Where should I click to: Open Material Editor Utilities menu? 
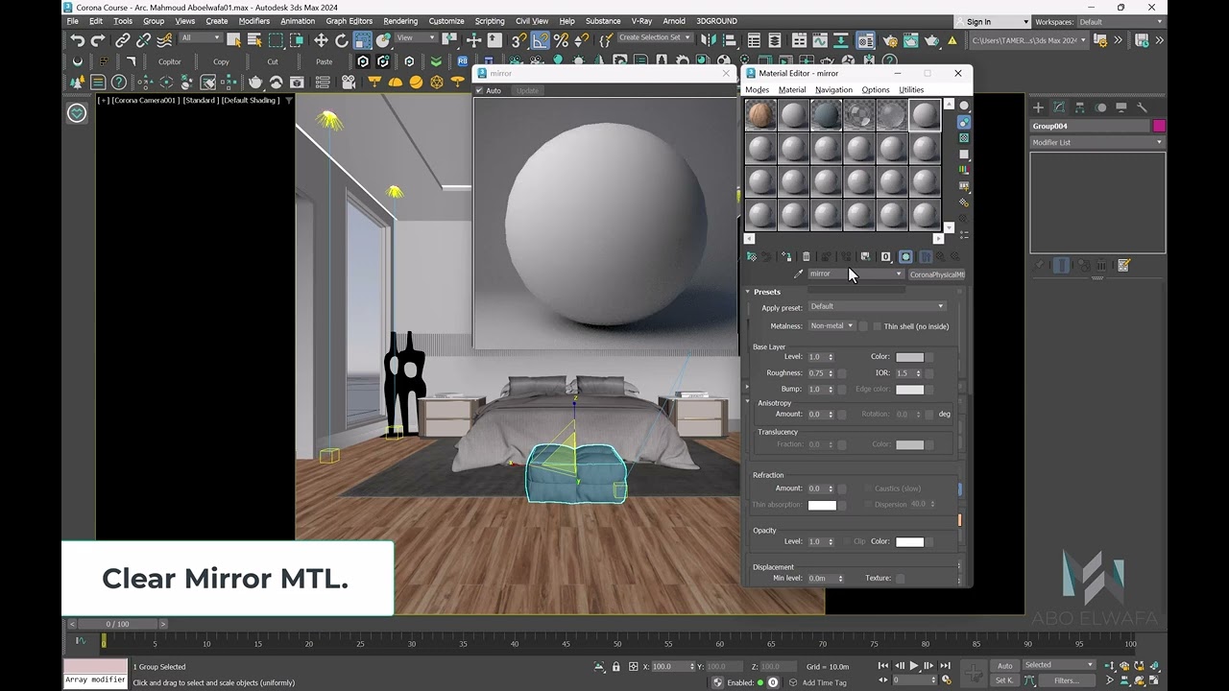tap(911, 90)
